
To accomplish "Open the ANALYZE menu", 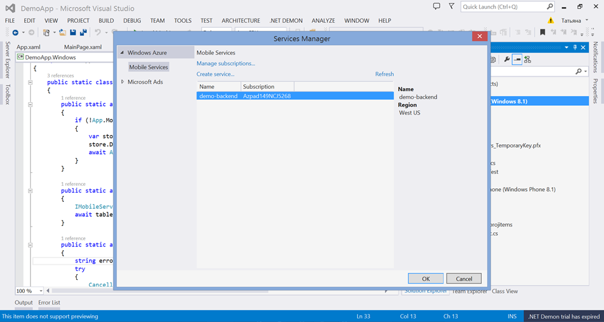I will (x=323, y=21).
